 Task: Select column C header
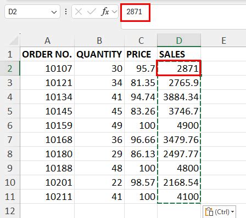pyautogui.click(x=141, y=41)
